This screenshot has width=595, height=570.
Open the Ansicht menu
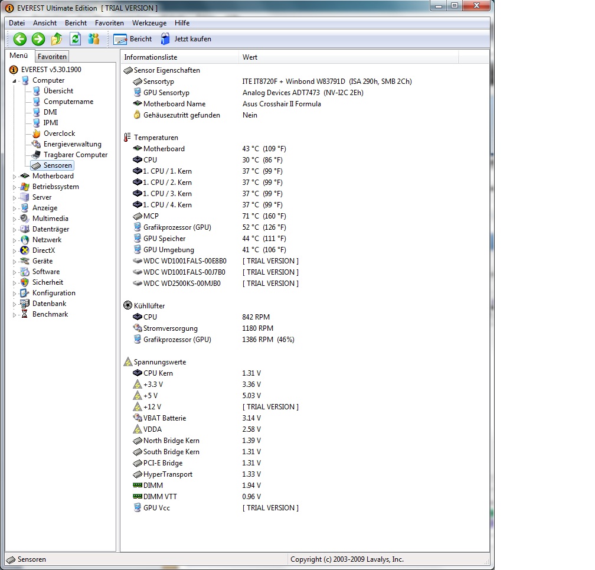(45, 23)
